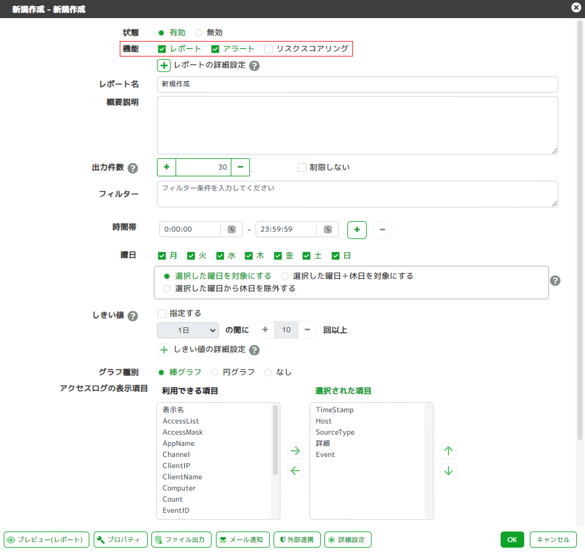This screenshot has width=585, height=552.
Task: Click プレビュー(レポート) button
Action: click(47, 540)
